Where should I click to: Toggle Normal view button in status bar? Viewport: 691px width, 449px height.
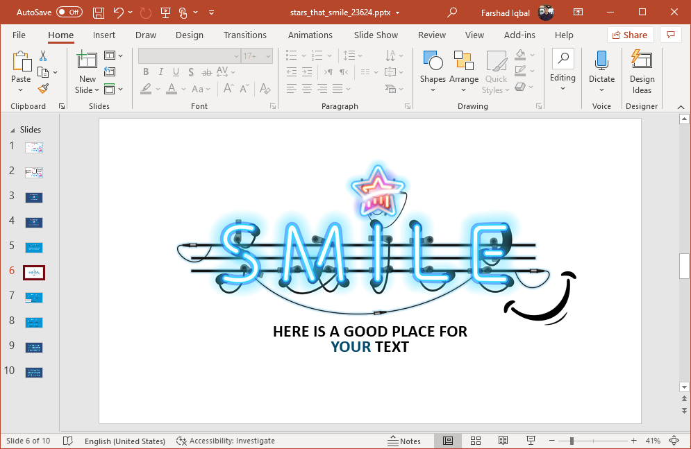point(448,441)
